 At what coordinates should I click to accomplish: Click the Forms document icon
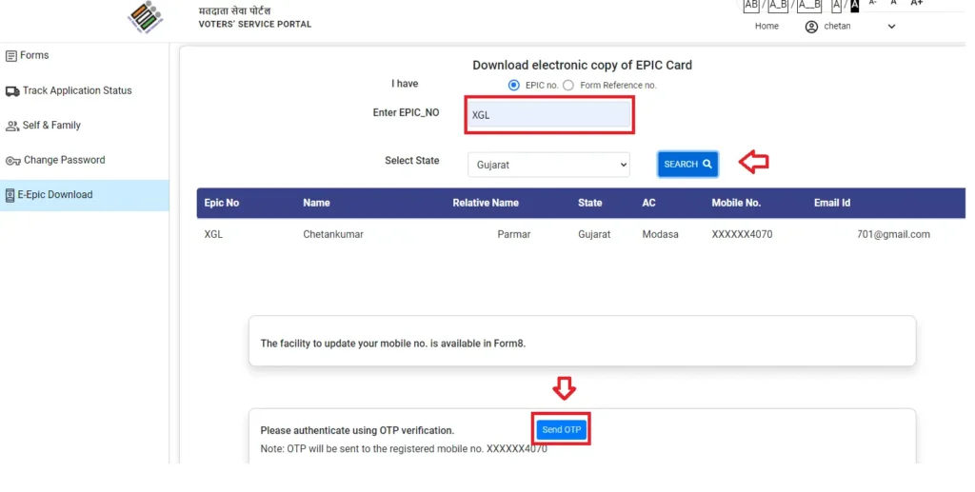10,56
